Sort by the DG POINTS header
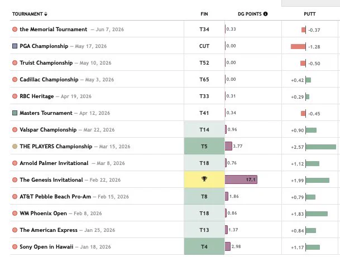Screen dimensions: 340x257 coord(250,14)
